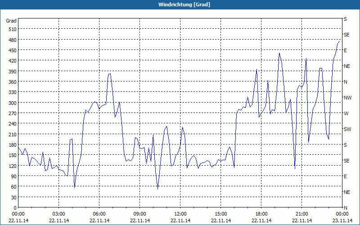Click the 22.11.14 date below 12:00
Screen dimensions: 360x225
[x=180, y=220]
